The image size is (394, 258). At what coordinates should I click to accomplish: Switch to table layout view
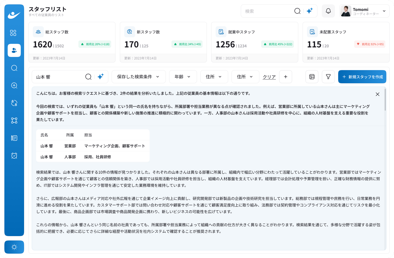pyautogui.click(x=312, y=77)
